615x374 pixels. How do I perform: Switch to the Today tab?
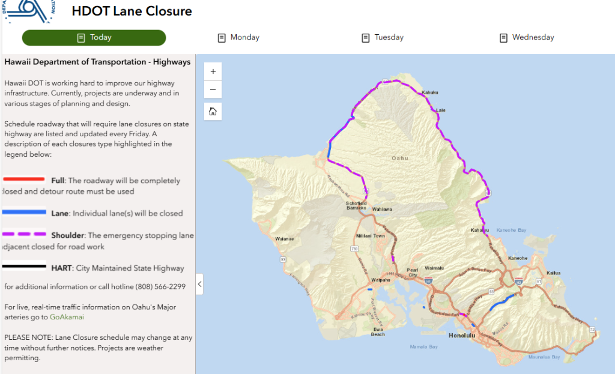click(x=94, y=38)
